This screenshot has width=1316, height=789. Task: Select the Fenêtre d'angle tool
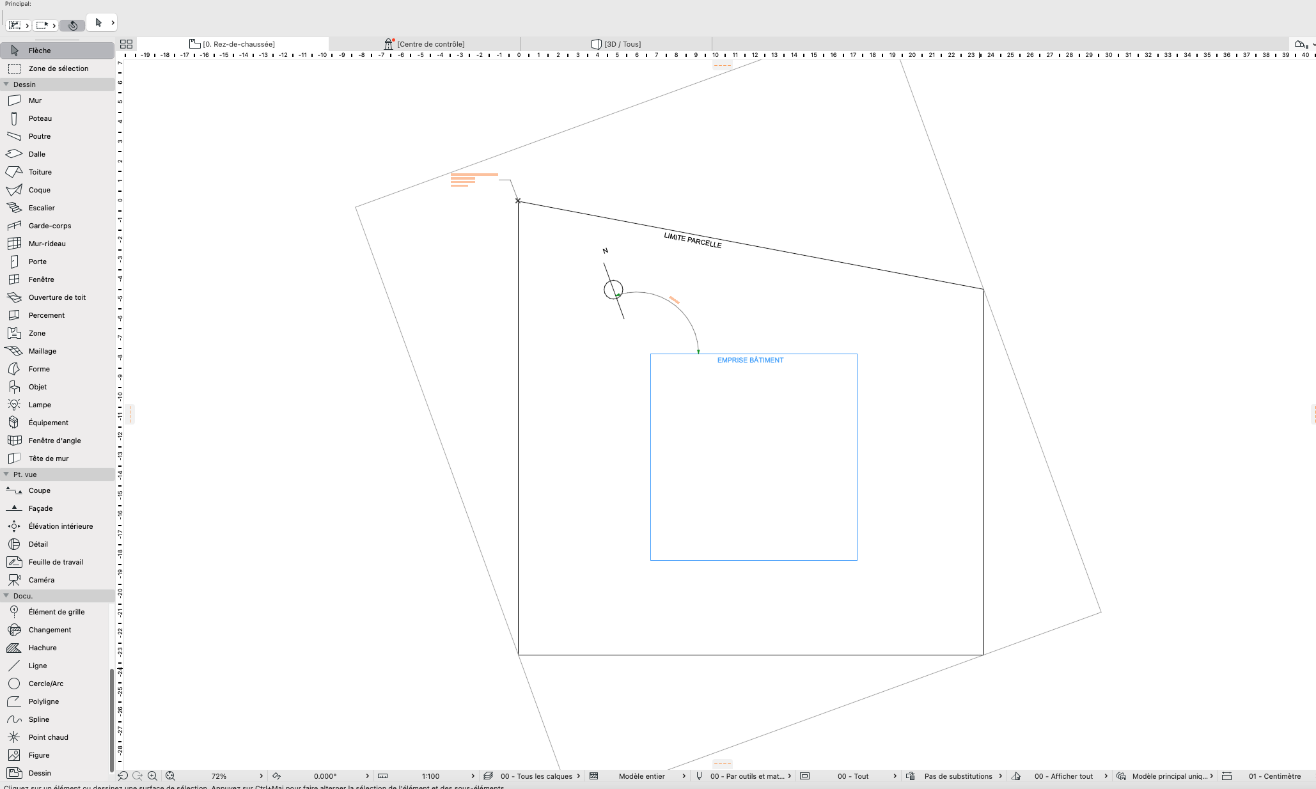[58, 441]
